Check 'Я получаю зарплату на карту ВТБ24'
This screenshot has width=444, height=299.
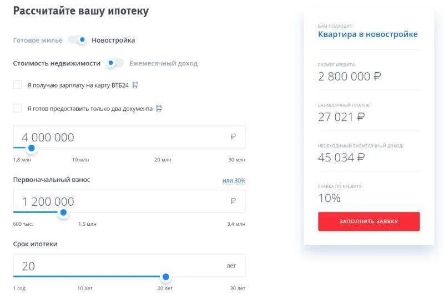click(18, 85)
